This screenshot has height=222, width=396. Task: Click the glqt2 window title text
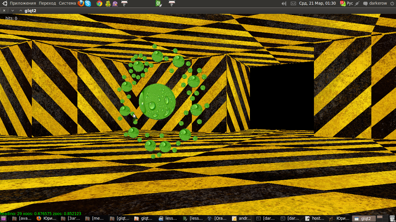30,11
